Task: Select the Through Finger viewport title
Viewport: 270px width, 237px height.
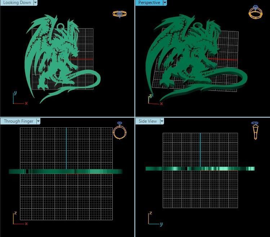Action: click(x=18, y=121)
